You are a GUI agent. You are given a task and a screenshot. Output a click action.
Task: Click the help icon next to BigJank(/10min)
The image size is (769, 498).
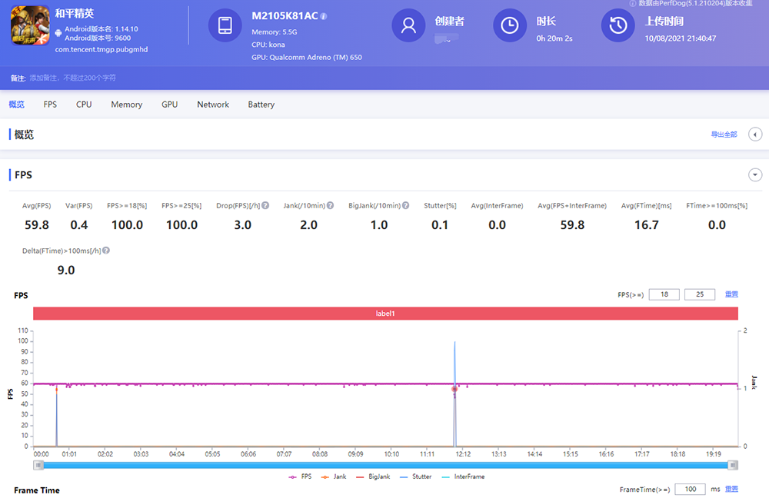(405, 205)
